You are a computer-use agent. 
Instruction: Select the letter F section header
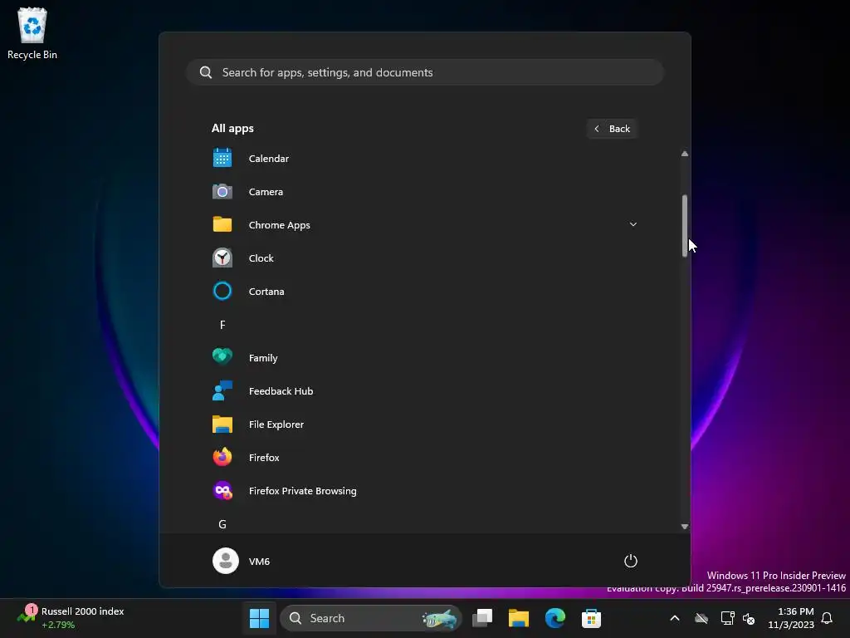tap(222, 325)
